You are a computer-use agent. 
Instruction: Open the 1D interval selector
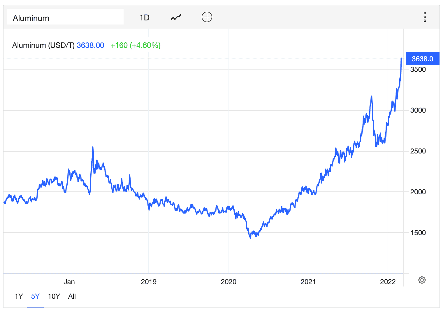145,18
